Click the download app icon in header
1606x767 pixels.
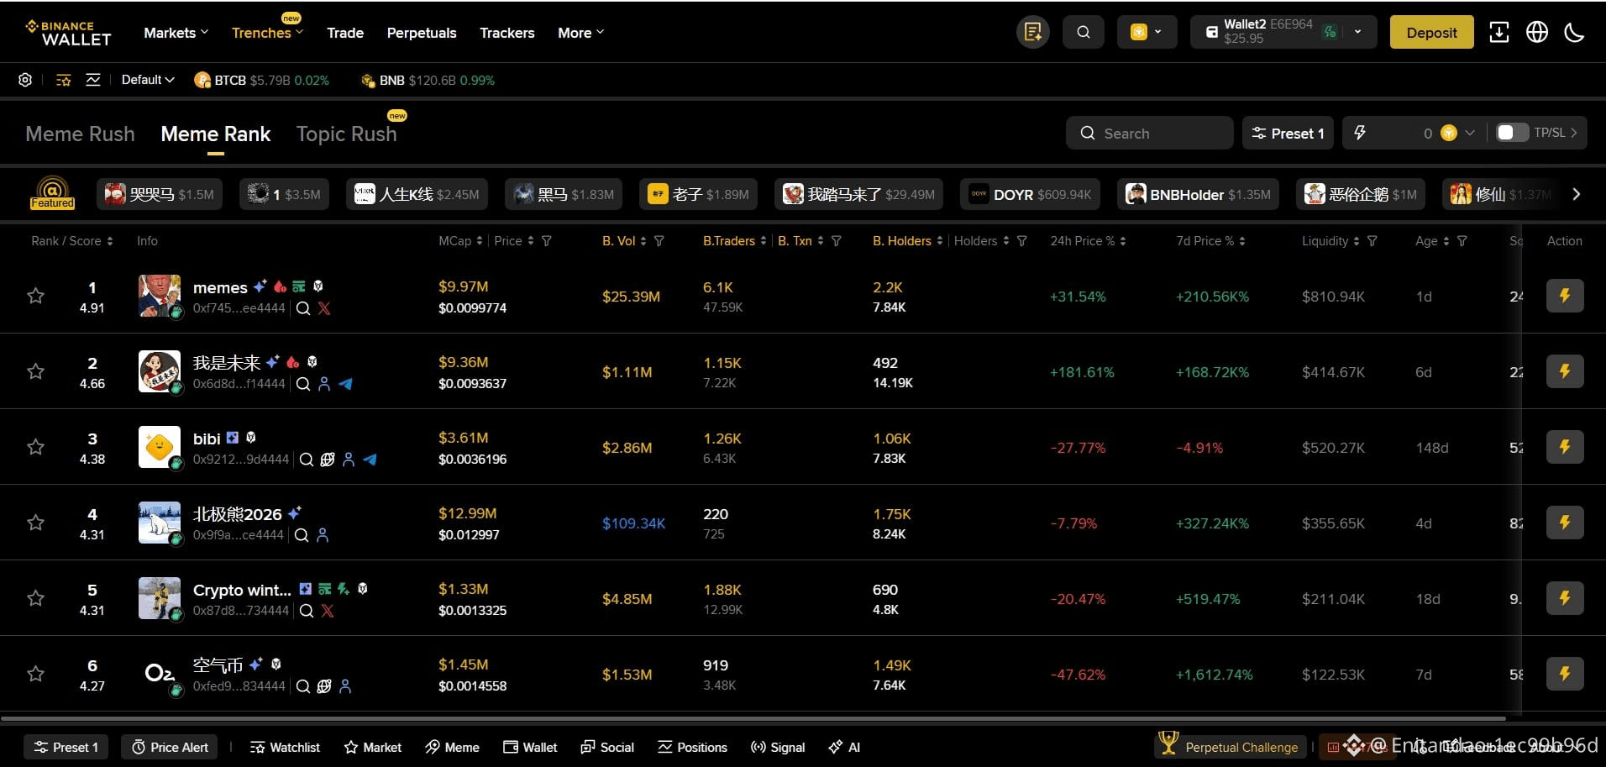[x=1499, y=32]
